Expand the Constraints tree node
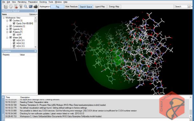This screenshot has height=121, width=194. pyautogui.click(x=7, y=26)
